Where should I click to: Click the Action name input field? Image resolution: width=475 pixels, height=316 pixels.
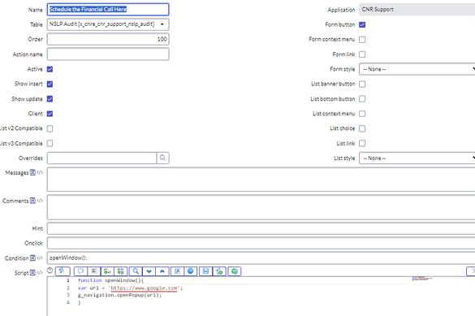tap(108, 54)
